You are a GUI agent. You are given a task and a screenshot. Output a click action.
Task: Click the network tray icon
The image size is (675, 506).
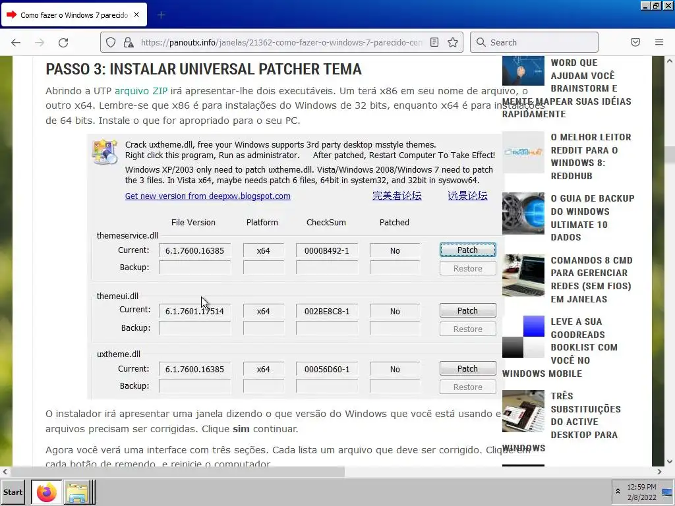[667, 492]
